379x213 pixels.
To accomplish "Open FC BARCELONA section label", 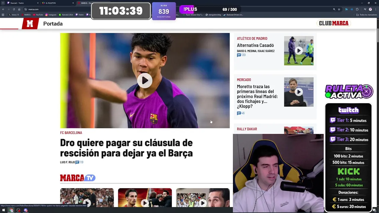I will click(71, 133).
